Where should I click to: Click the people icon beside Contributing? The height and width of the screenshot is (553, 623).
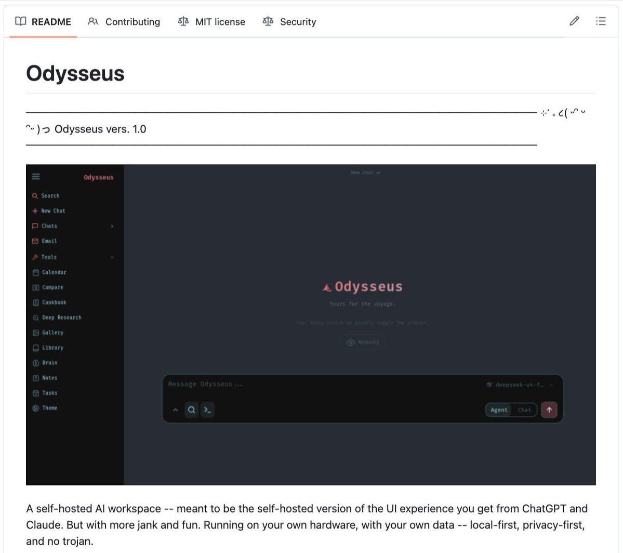[93, 21]
